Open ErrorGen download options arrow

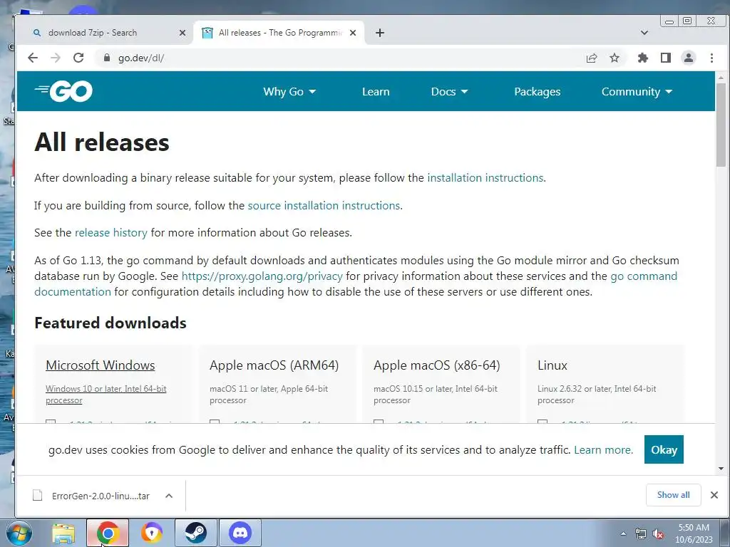click(169, 496)
